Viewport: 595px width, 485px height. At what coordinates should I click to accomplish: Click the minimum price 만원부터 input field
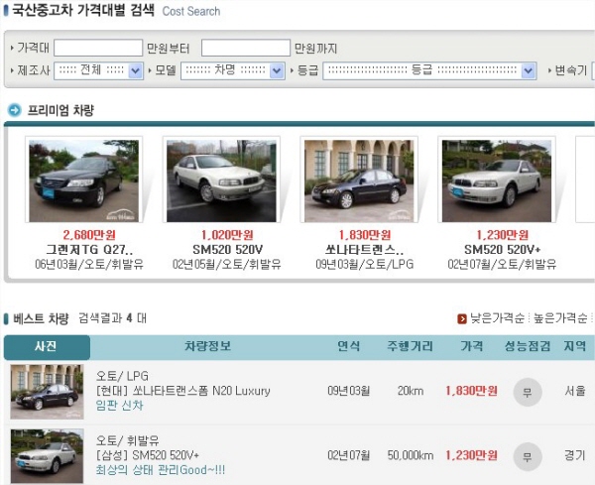click(x=98, y=48)
